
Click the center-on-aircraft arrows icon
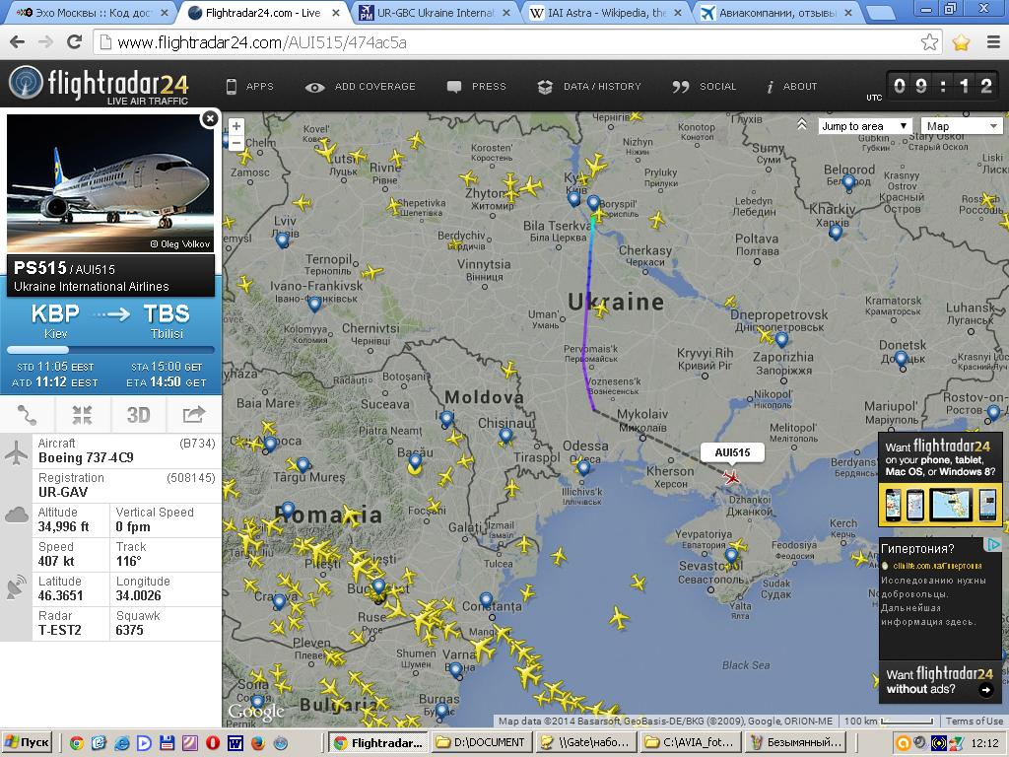pos(83,414)
